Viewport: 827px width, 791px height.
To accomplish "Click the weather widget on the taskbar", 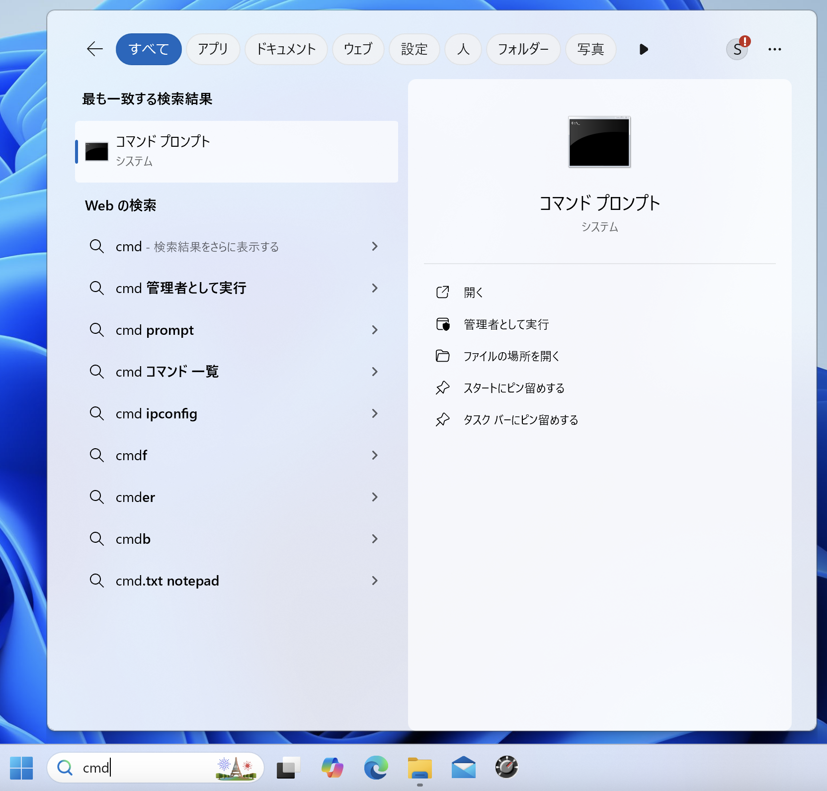I will (x=237, y=768).
